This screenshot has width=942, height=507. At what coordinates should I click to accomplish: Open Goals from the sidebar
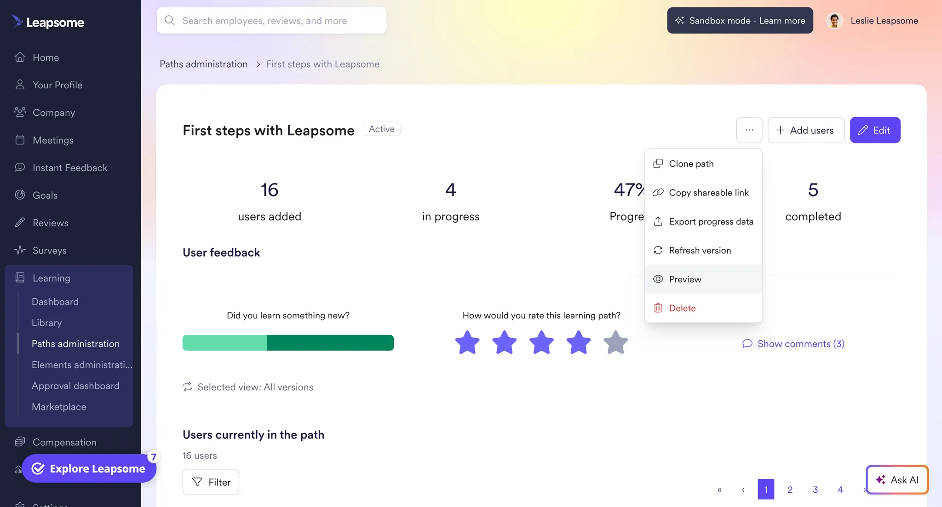pyautogui.click(x=45, y=196)
